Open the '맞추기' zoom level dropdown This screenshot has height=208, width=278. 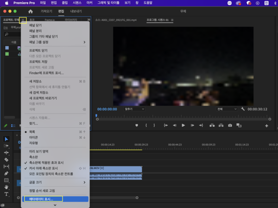[134, 109]
